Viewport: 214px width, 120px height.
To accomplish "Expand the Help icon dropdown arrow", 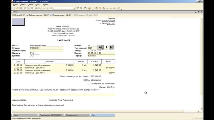I will point(92,9).
